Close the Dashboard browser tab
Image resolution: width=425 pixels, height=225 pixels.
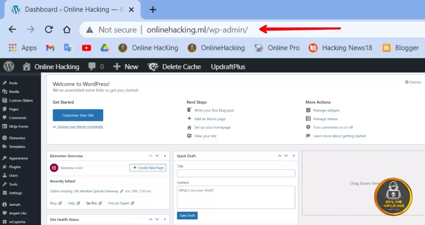click(x=131, y=10)
